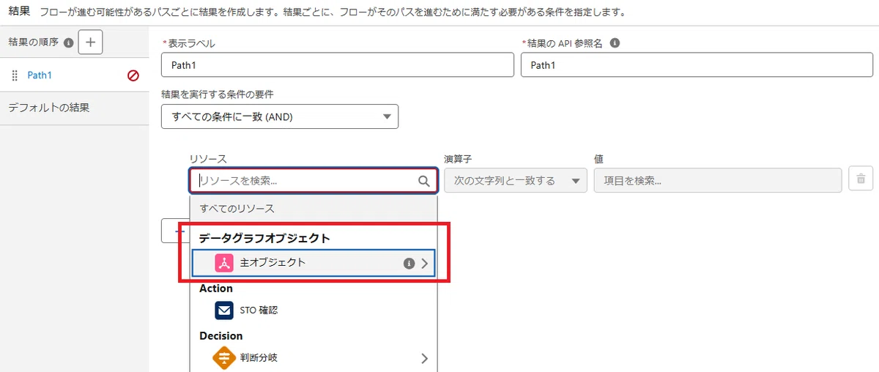Image resolution: width=879 pixels, height=372 pixels.
Task: Open info icon beside 結果の API 参照名
Action: 615,42
